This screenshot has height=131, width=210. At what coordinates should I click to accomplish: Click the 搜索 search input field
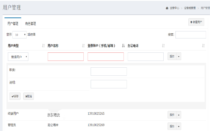[x=191, y=35]
